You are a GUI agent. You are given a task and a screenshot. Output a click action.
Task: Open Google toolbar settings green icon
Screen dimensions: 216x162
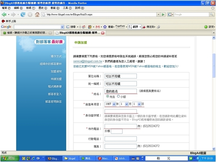click(x=206, y=27)
